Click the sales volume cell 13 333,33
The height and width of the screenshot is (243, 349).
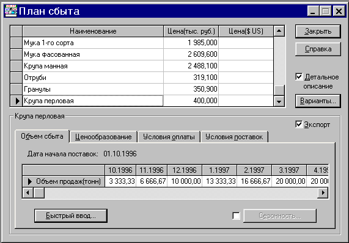219,181
